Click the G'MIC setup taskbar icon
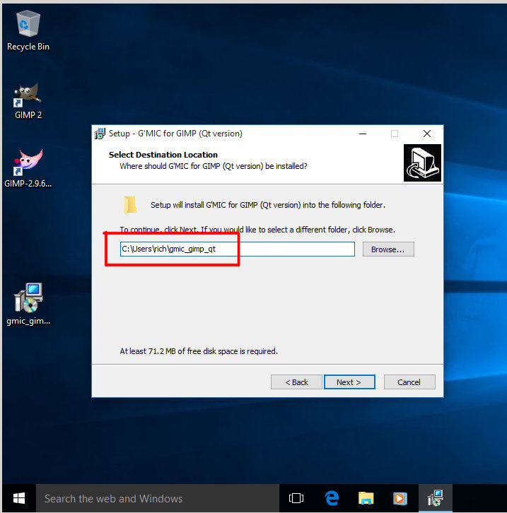Image resolution: width=507 pixels, height=513 pixels. 434,498
